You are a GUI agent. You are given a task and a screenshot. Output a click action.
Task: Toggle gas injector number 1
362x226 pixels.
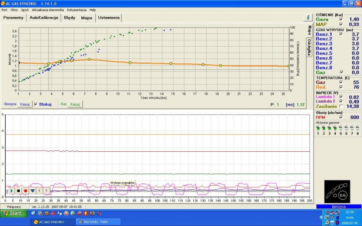pyautogui.click(x=318, y=128)
